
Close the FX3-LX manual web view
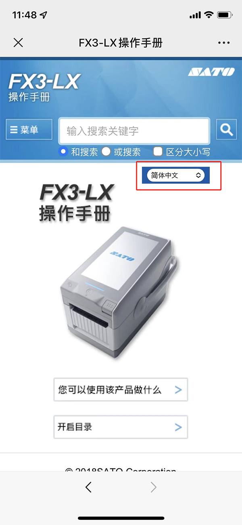click(18, 42)
